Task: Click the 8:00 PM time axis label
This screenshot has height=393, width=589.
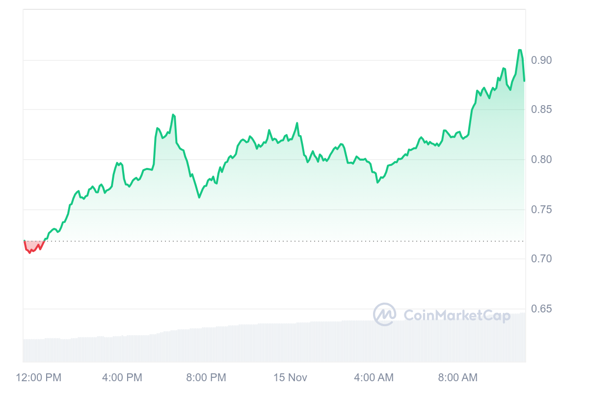Action: click(206, 377)
